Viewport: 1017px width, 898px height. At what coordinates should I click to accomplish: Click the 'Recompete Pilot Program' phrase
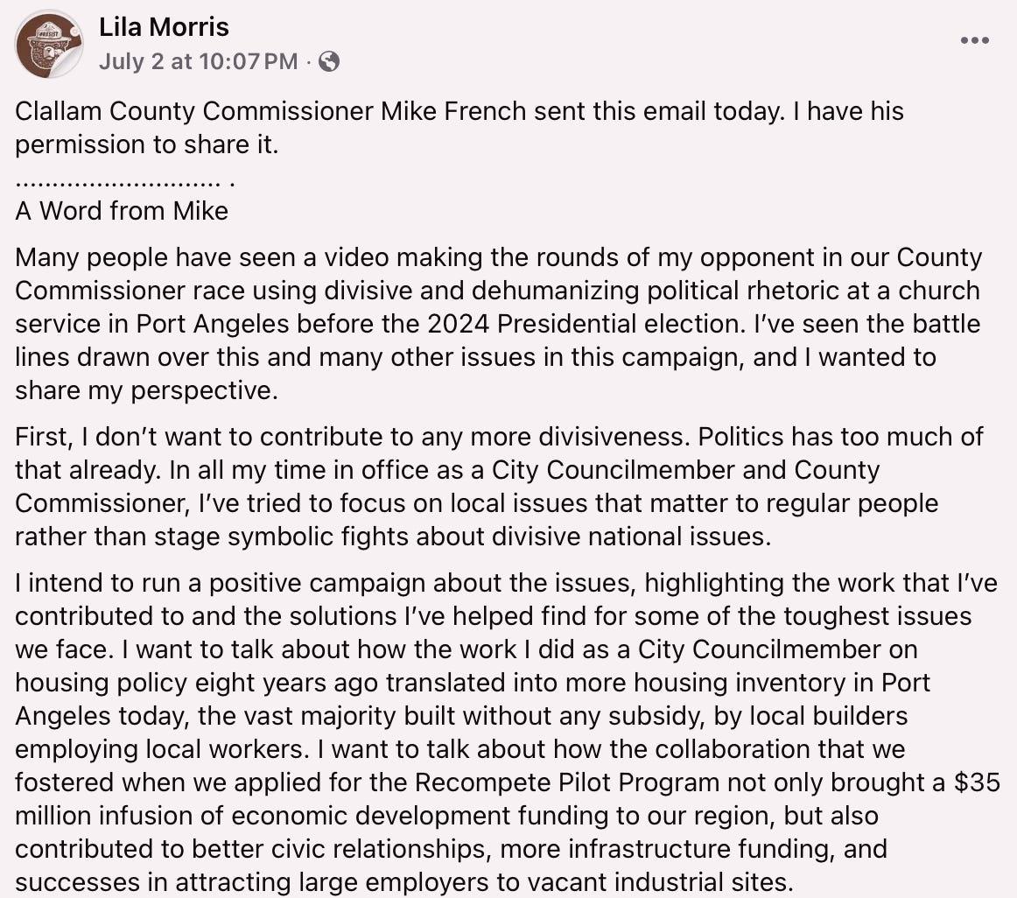pyautogui.click(x=567, y=782)
